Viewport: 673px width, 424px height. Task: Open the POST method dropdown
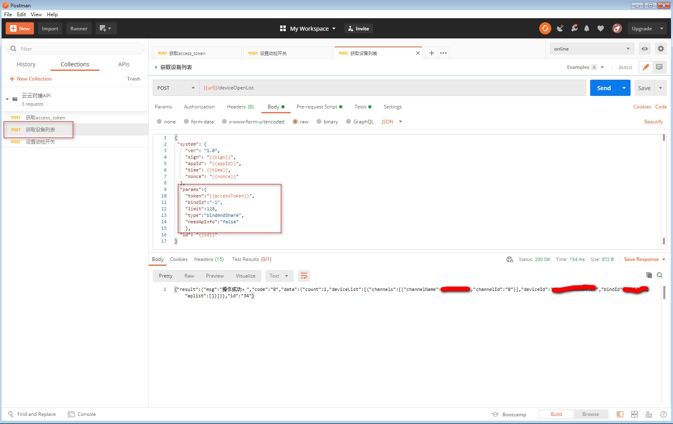(176, 88)
